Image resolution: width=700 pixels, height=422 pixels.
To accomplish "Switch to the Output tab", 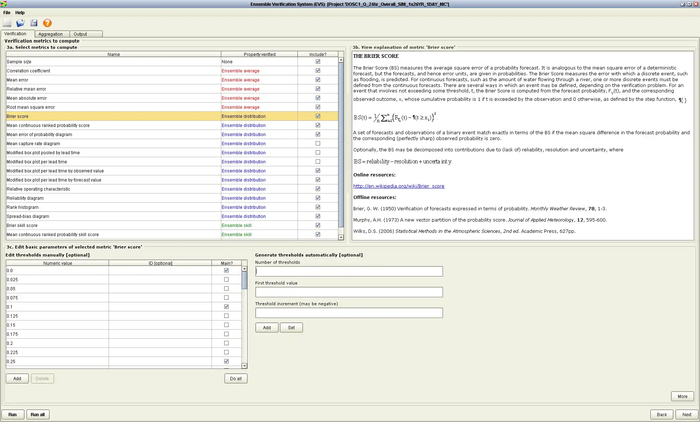I will pyautogui.click(x=80, y=34).
